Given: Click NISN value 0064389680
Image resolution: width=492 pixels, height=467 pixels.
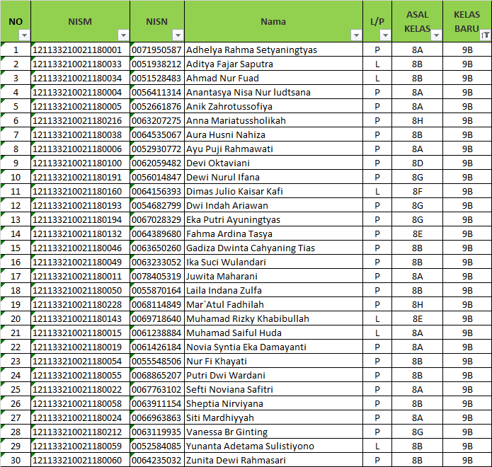Looking at the screenshot, I should tap(156, 233).
